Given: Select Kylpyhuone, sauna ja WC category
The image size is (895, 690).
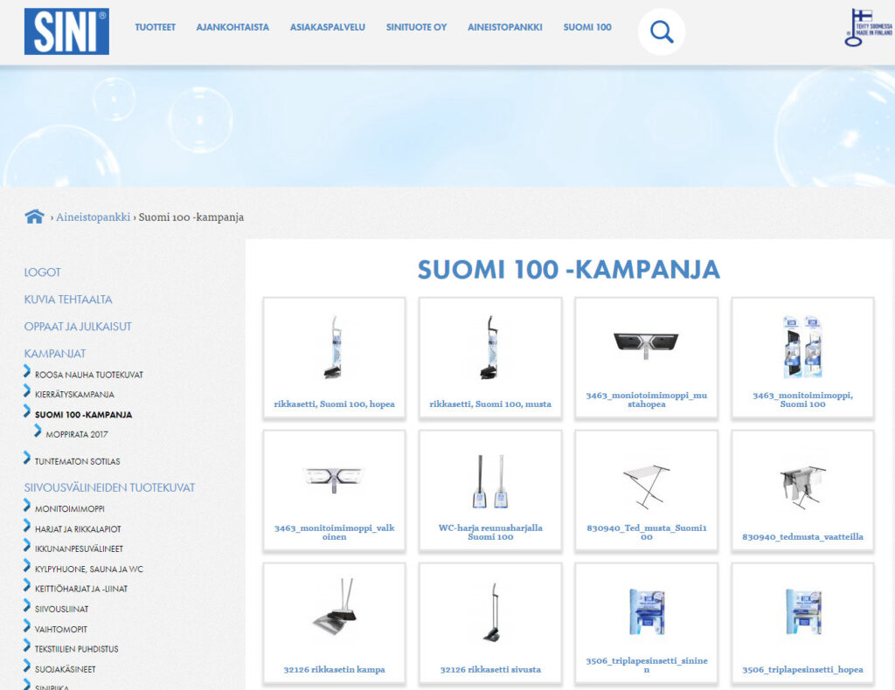Looking at the screenshot, I should (x=89, y=569).
